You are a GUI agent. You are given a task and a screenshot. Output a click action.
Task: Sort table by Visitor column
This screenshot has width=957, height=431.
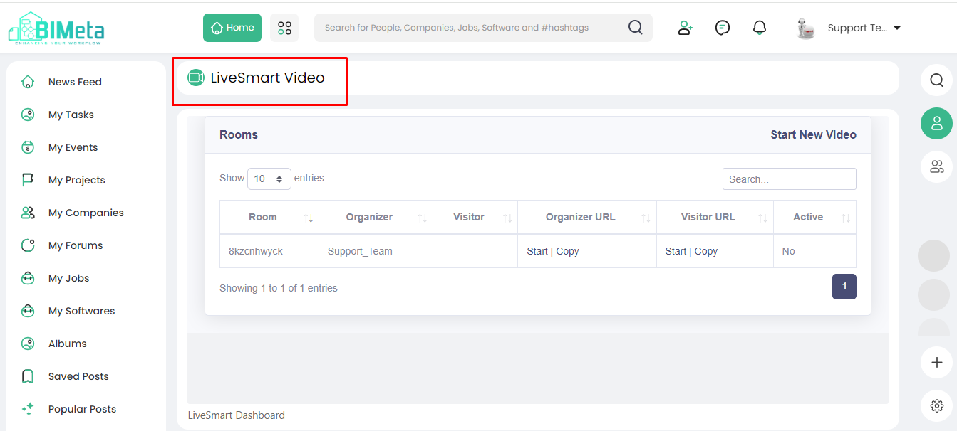(x=475, y=217)
